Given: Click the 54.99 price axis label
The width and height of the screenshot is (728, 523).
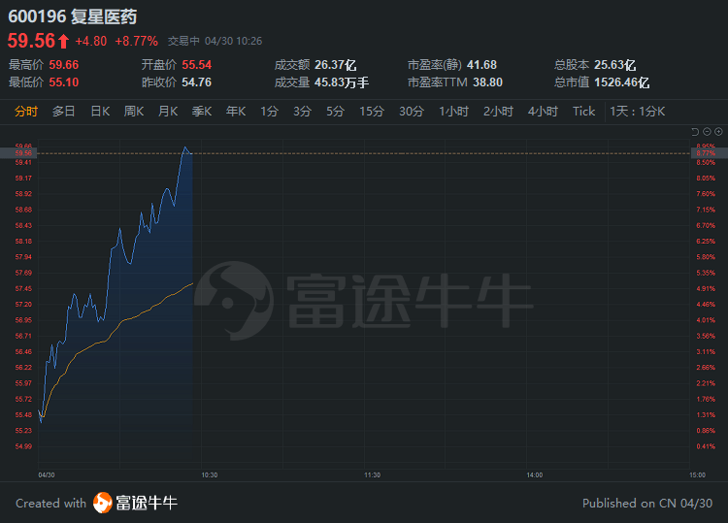Looking at the screenshot, I should tap(23, 446).
